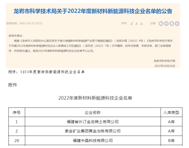Select column header 入库类型
Screen dimensions: 189x148
tap(171, 112)
